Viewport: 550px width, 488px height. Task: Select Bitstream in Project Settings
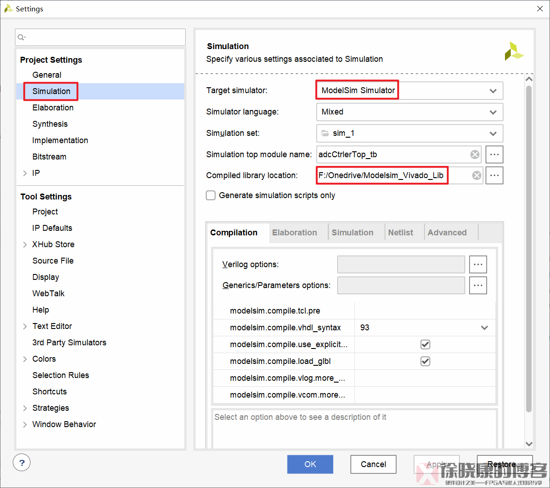pyautogui.click(x=49, y=157)
